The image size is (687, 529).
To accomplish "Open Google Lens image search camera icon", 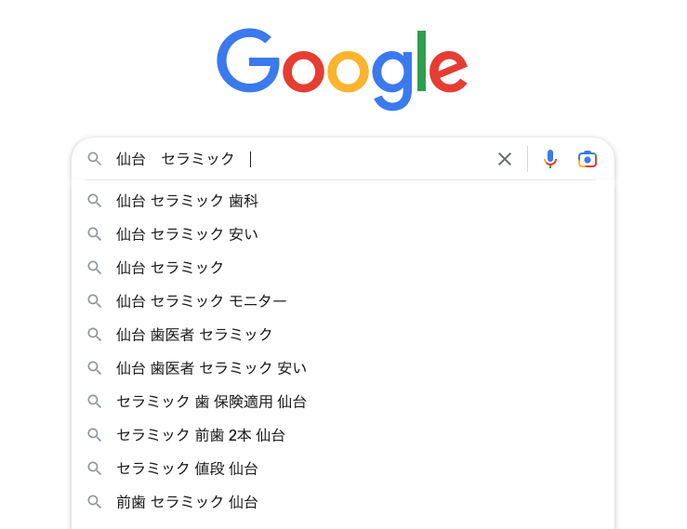I will [588, 159].
